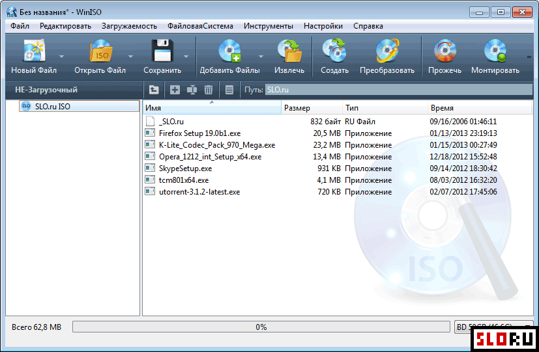The height and width of the screenshot is (352, 539).
Task: Click the 20,5 MB size cell
Action: click(x=327, y=133)
